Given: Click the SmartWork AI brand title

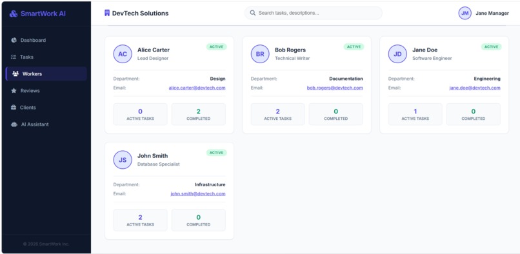Looking at the screenshot, I should point(43,14).
